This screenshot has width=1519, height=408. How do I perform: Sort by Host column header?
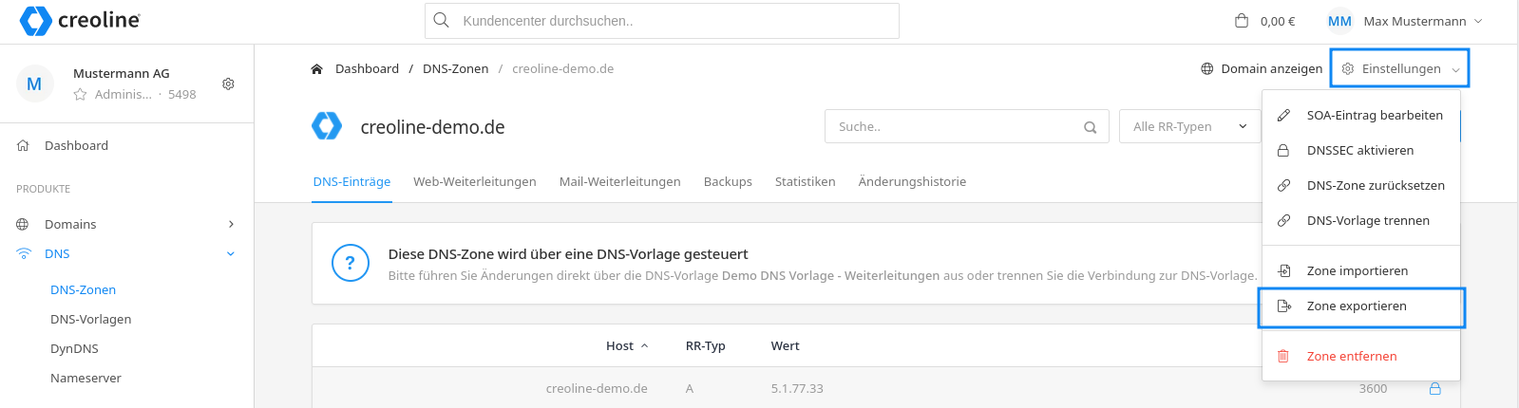pyautogui.click(x=627, y=345)
